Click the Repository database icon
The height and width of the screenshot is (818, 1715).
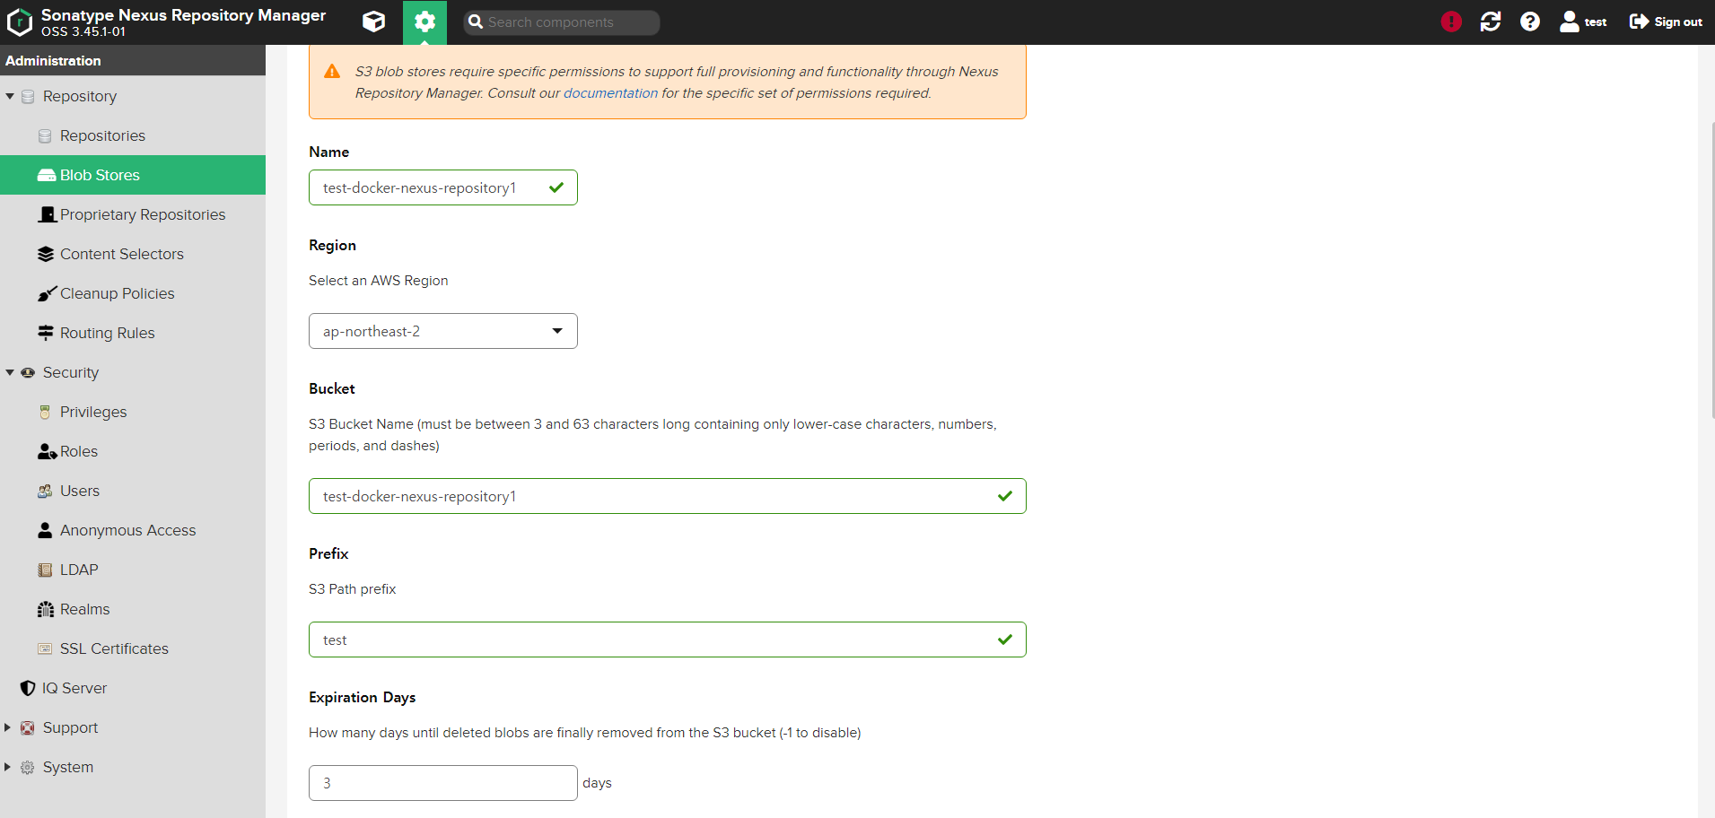point(28,96)
